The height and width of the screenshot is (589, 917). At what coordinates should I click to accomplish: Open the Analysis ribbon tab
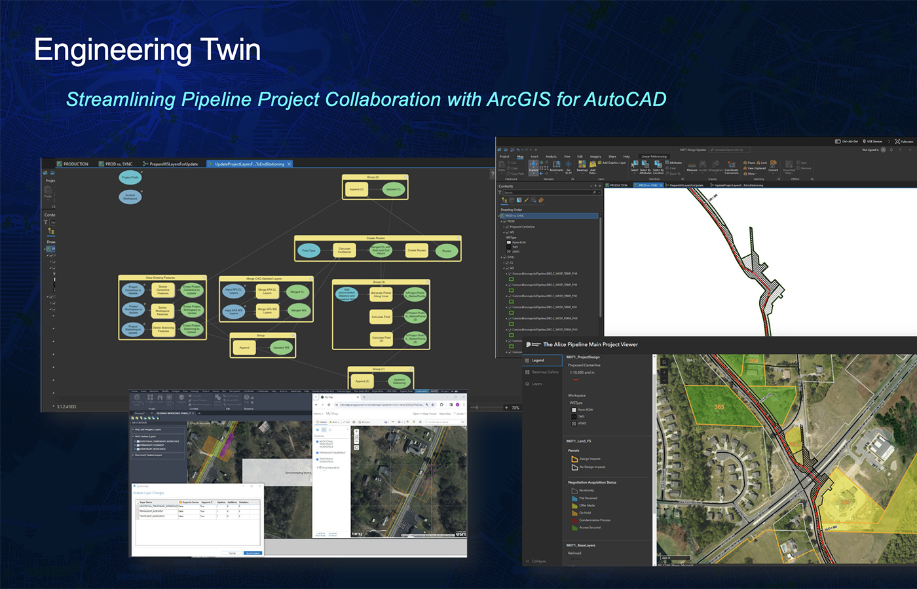point(551,156)
